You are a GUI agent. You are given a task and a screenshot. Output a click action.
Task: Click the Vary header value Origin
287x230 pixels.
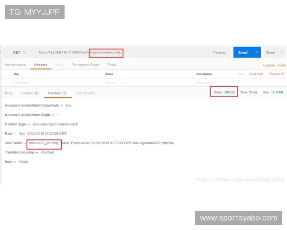point(23,162)
